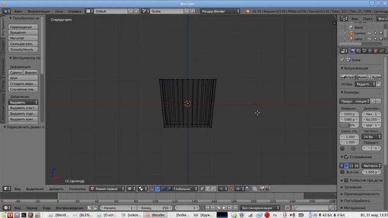Screen dimensions: 388x218
Task: Add a new screen layout with plus
Action: click(131, 11)
